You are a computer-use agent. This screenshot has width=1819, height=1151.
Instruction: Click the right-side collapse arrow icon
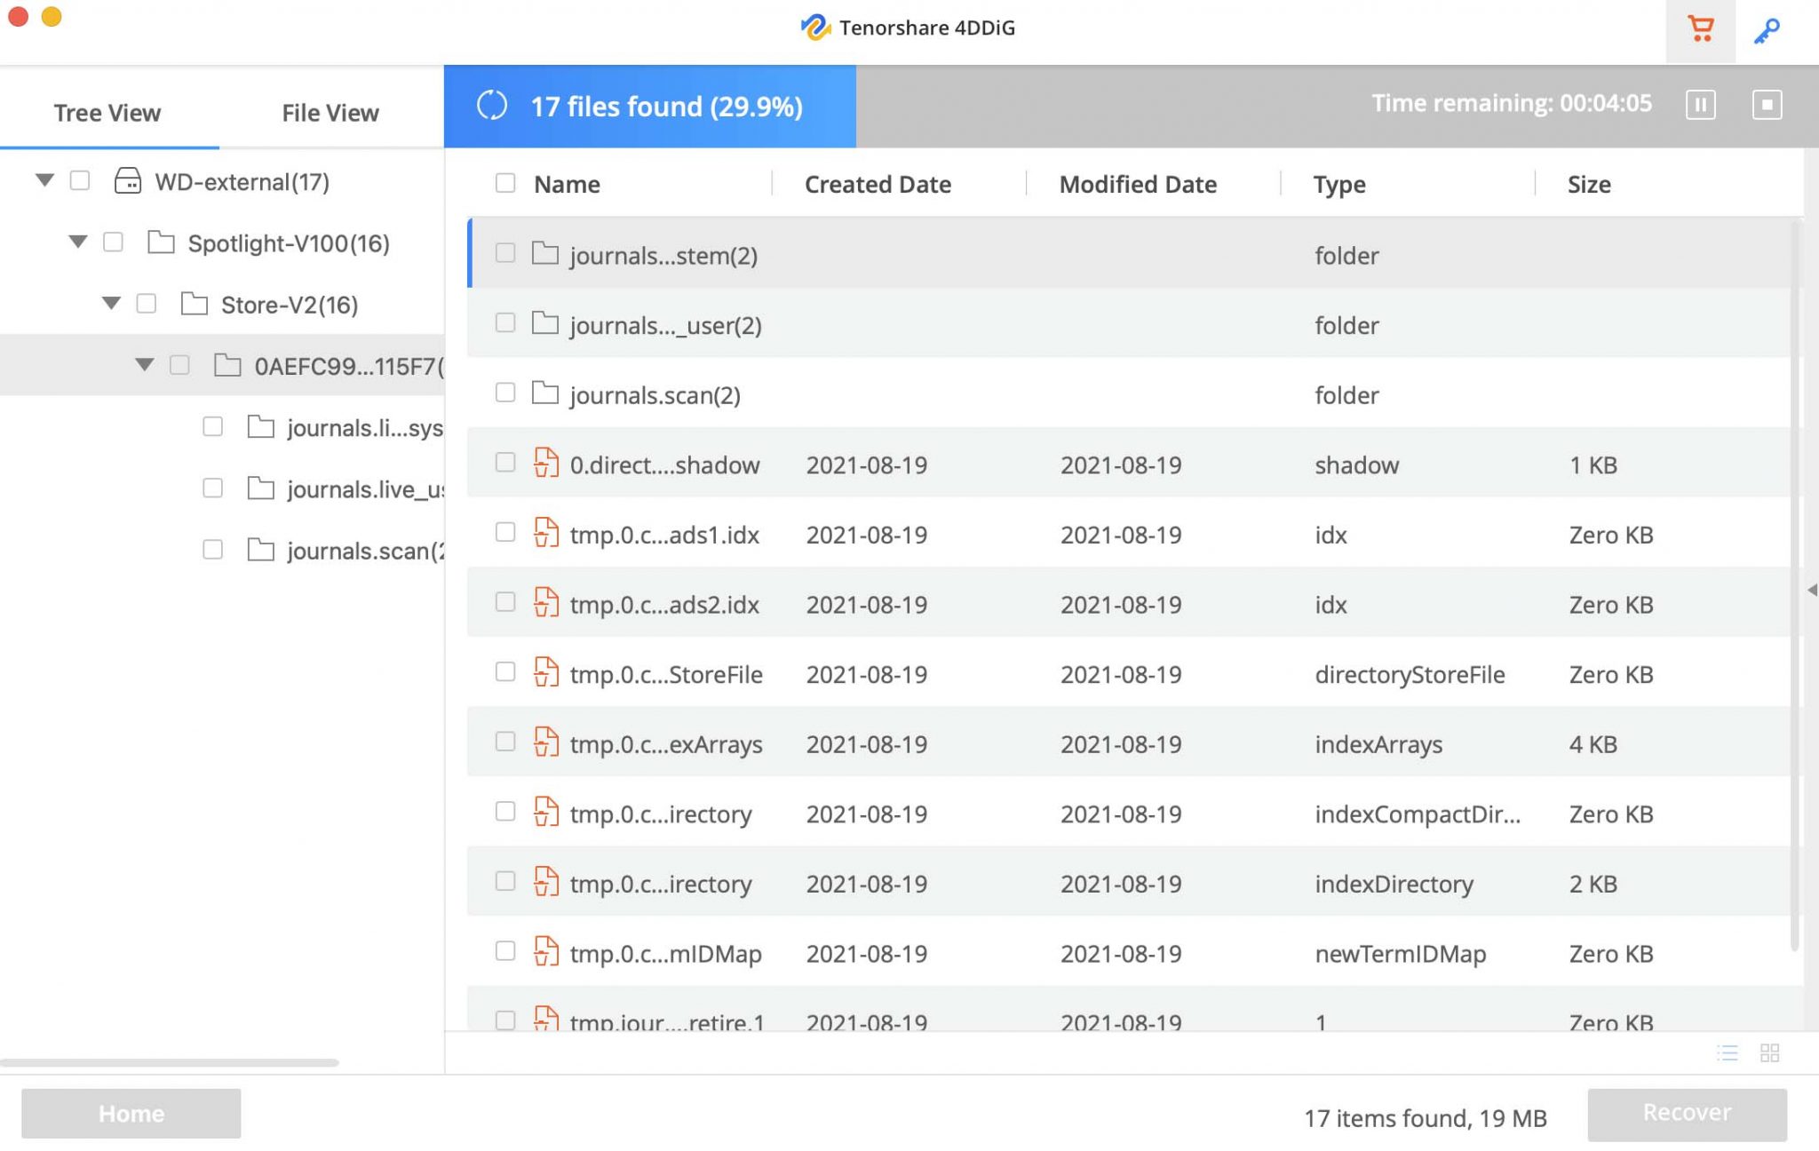1808,589
